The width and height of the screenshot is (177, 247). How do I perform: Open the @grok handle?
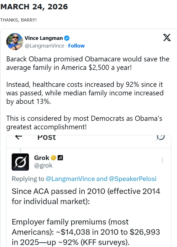(x=43, y=166)
